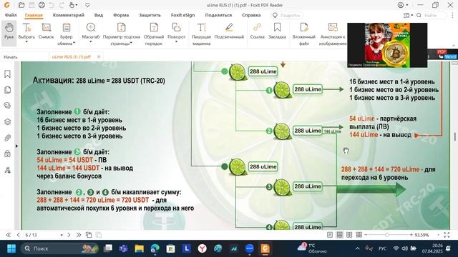Open the Attachments paperclip panel in sidebar
The height and width of the screenshot is (257, 458).
pos(8,138)
